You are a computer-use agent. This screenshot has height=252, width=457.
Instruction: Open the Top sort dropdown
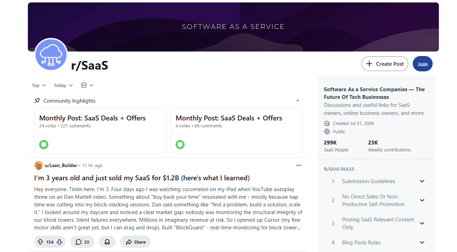coord(39,85)
